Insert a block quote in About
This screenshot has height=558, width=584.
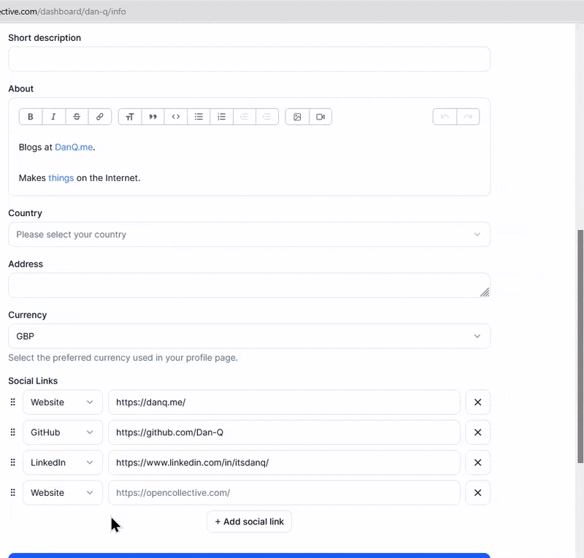click(153, 117)
